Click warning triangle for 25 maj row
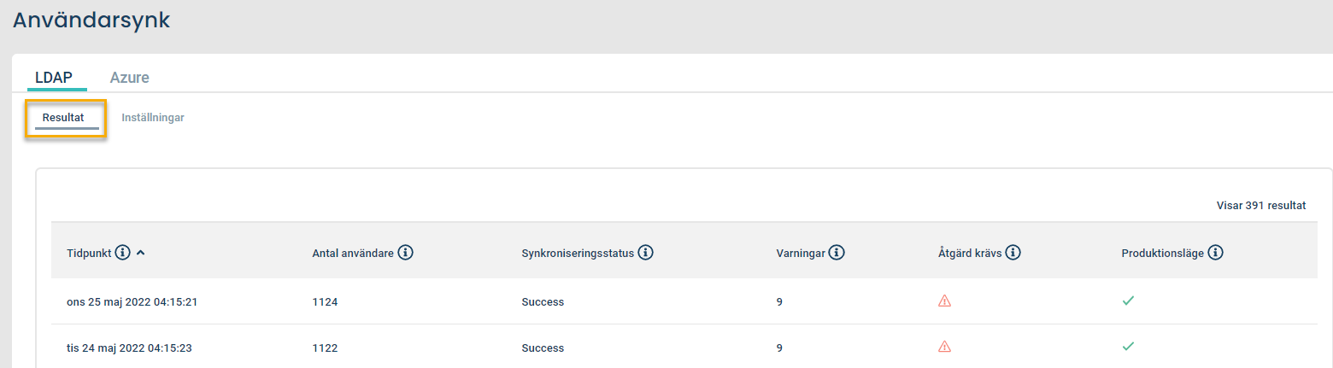Viewport: 1333px width, 368px height. click(x=944, y=301)
